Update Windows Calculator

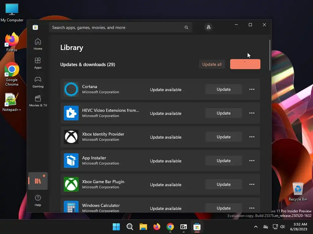pos(223,208)
